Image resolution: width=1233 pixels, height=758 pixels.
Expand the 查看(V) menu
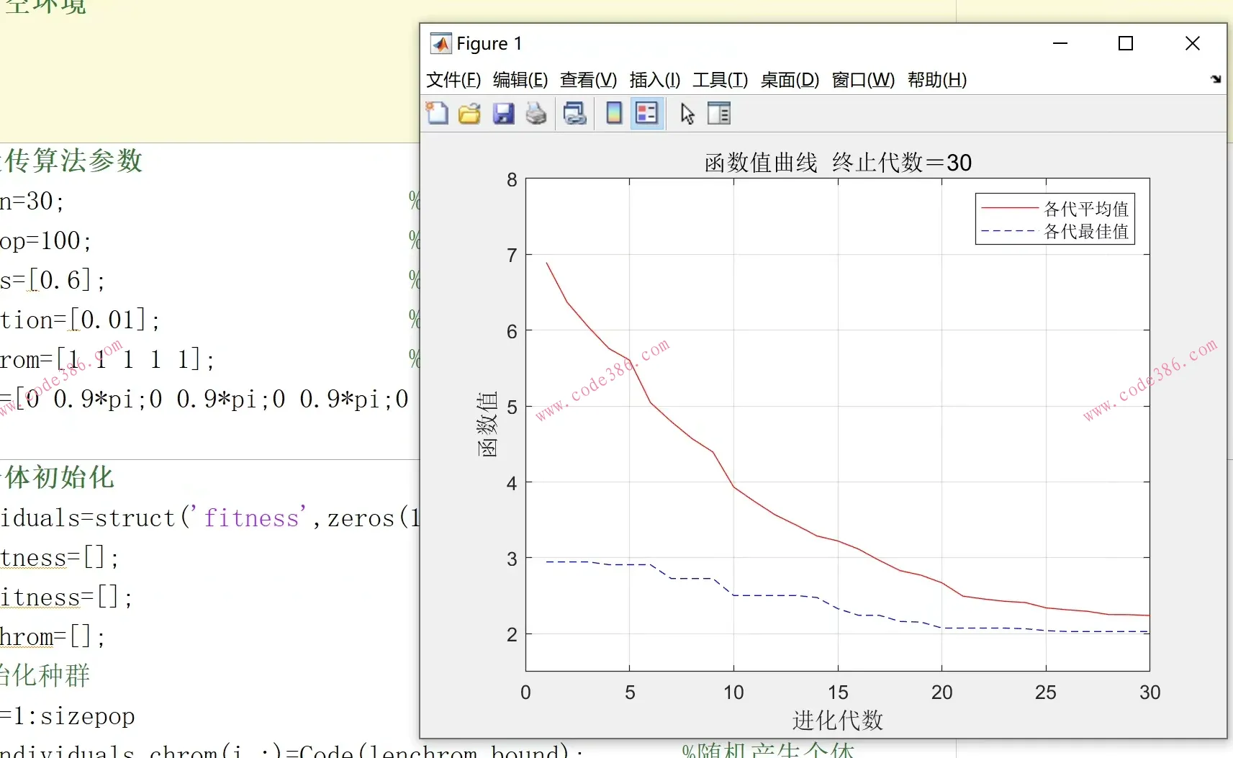588,80
